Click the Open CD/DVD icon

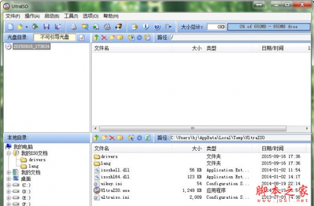pyautogui.click(x=35, y=27)
